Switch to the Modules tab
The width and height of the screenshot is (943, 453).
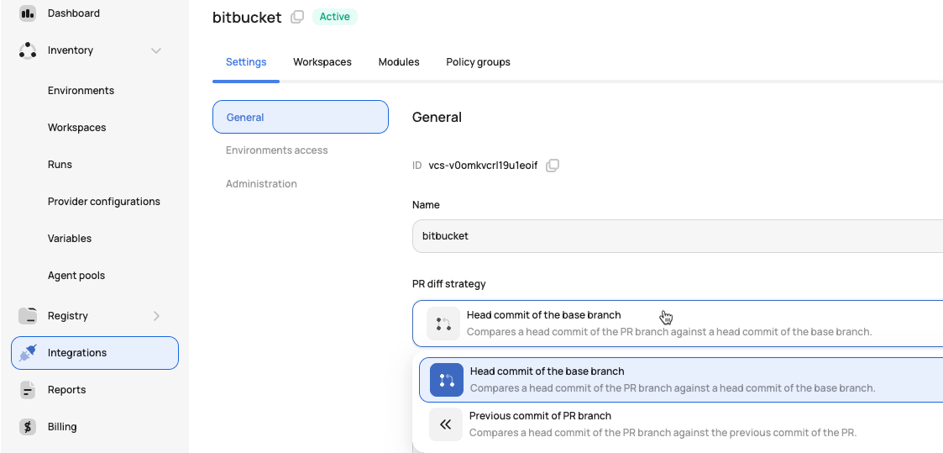(399, 62)
